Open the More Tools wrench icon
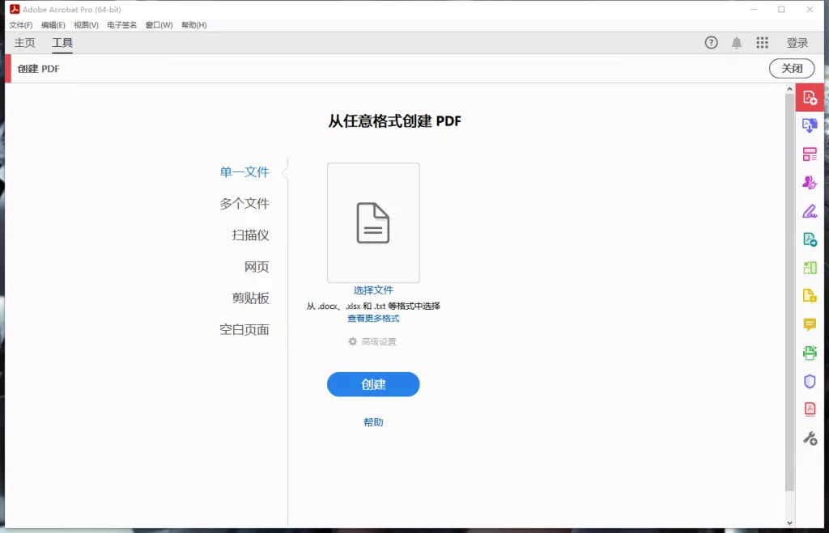Screen dimensions: 829x533 810,438
